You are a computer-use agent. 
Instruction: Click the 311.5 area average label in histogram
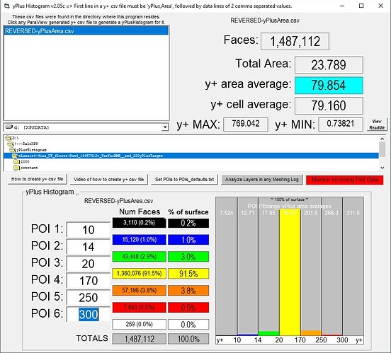pos(353,213)
